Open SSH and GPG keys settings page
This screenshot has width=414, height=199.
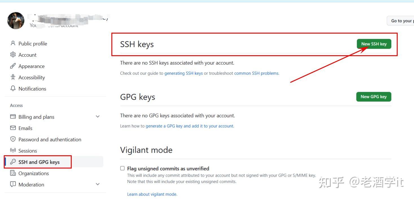39,162
